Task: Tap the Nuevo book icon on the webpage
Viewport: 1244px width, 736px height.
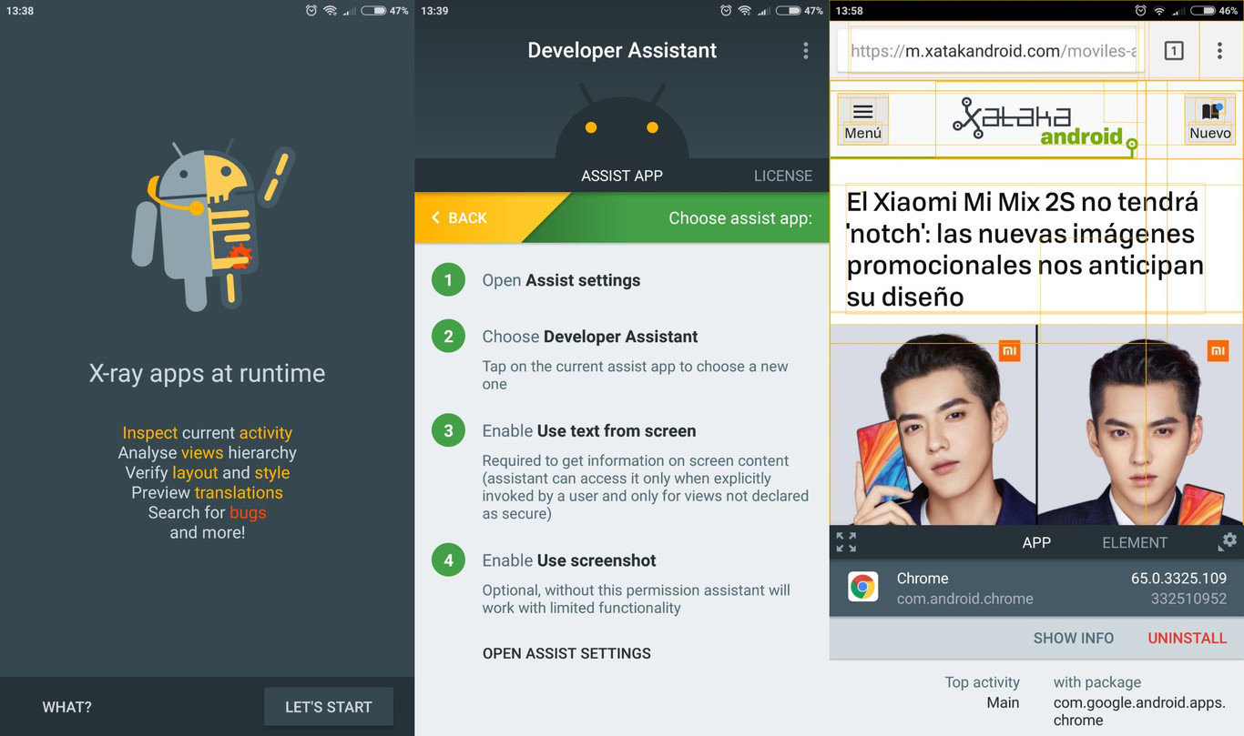Action: pyautogui.click(x=1209, y=111)
